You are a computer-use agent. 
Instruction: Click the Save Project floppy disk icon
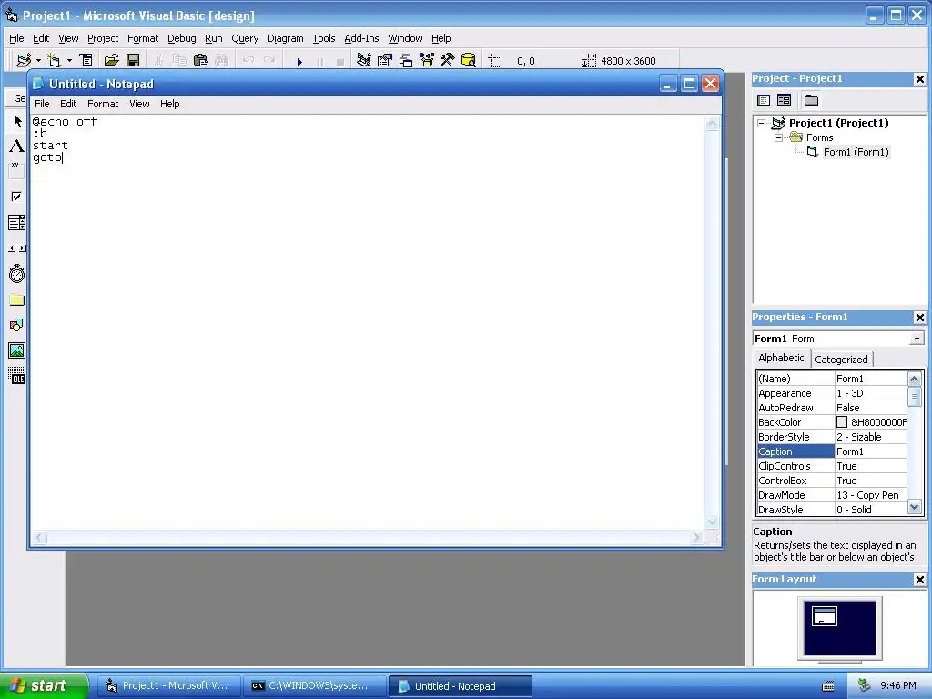[x=133, y=61]
